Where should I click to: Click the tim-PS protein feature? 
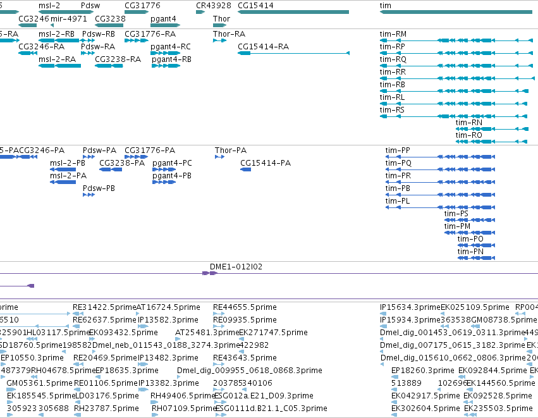click(x=470, y=220)
